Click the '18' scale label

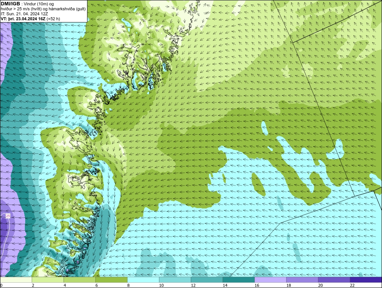[x=288, y=286]
